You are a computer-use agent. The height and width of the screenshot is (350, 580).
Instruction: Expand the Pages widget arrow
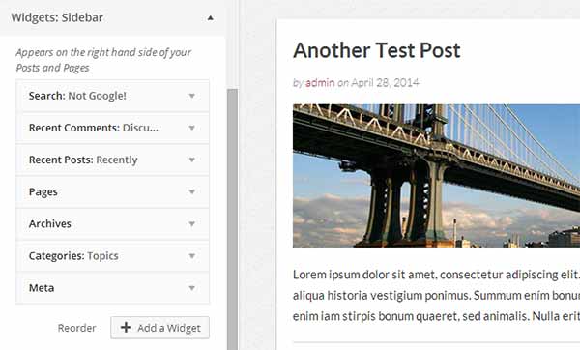click(192, 191)
